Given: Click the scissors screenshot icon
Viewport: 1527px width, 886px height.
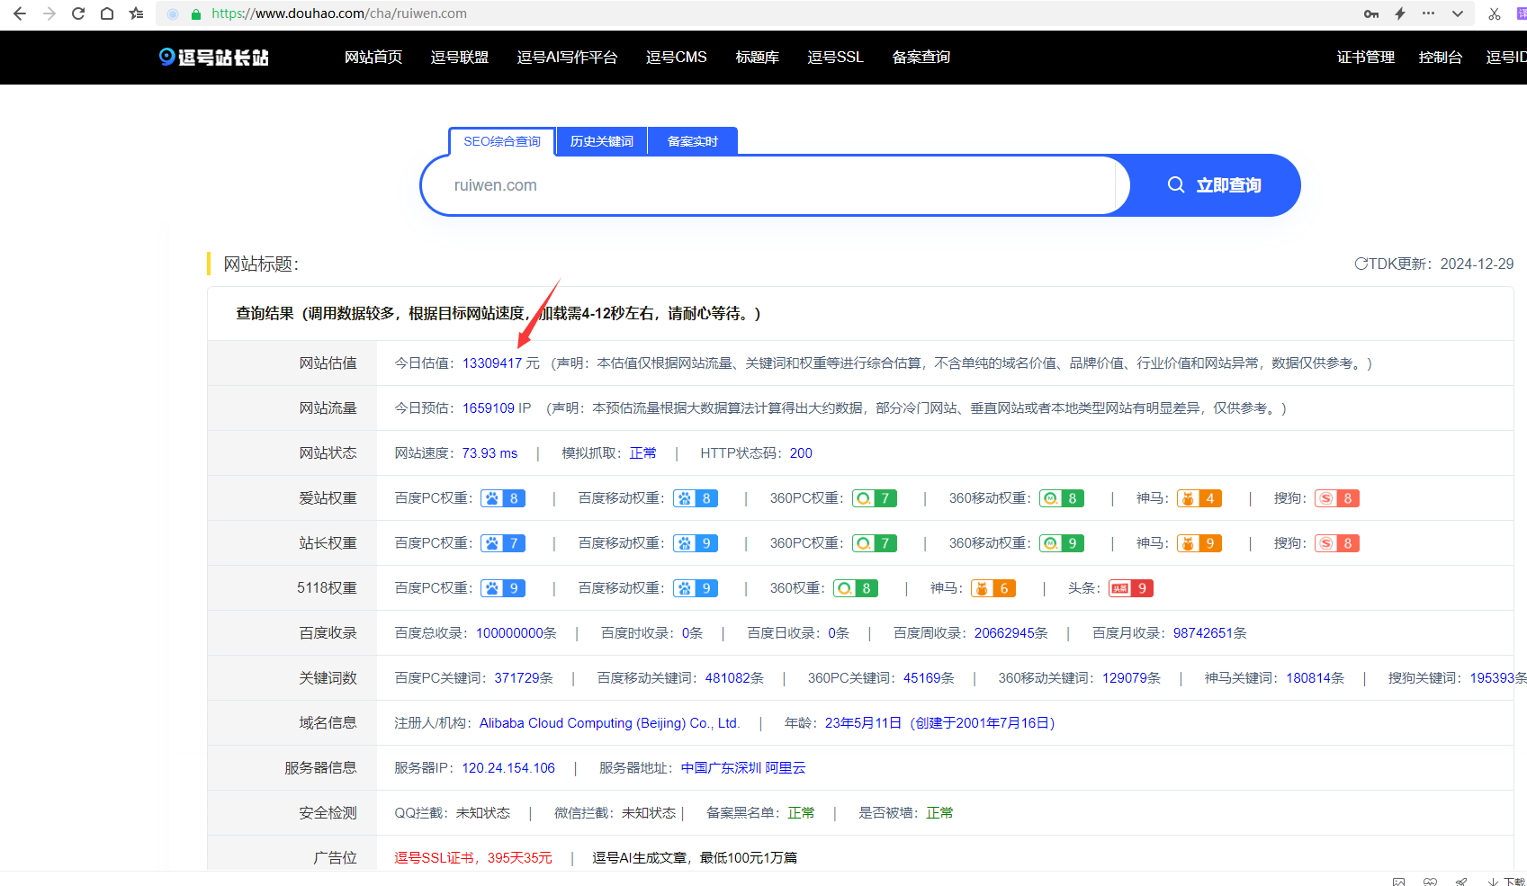Looking at the screenshot, I should point(1495,13).
